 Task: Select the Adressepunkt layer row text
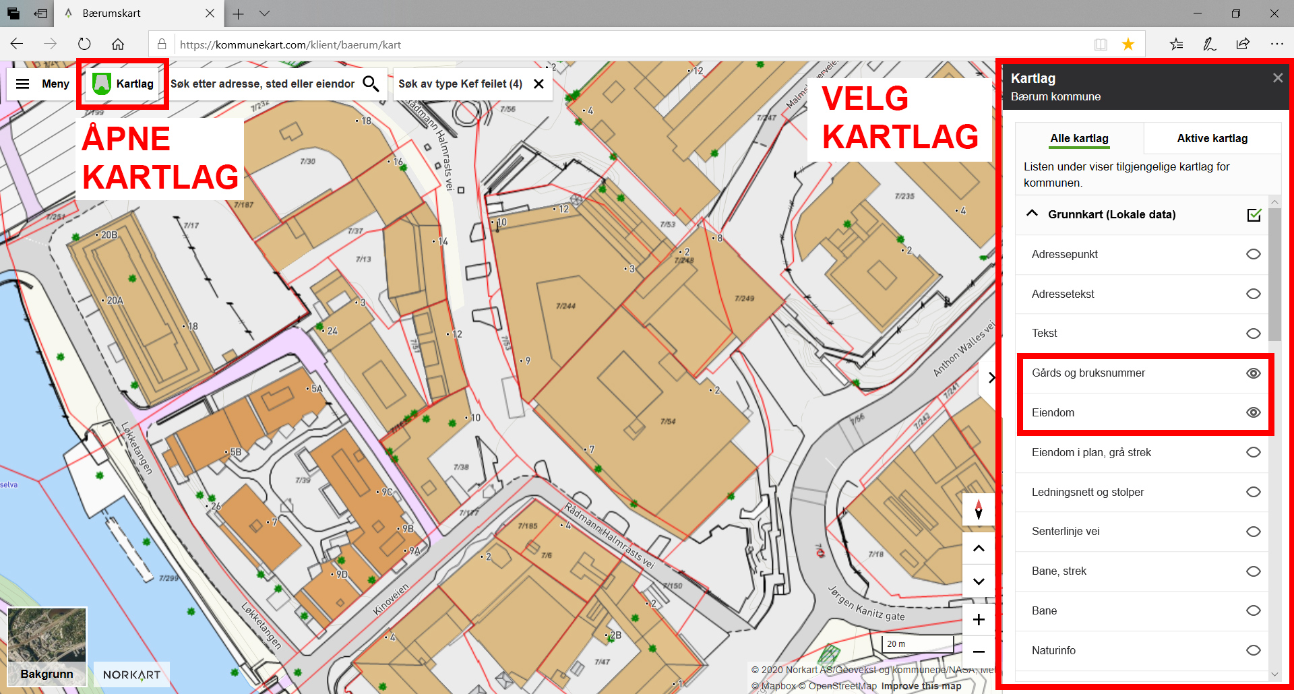[x=1064, y=254]
